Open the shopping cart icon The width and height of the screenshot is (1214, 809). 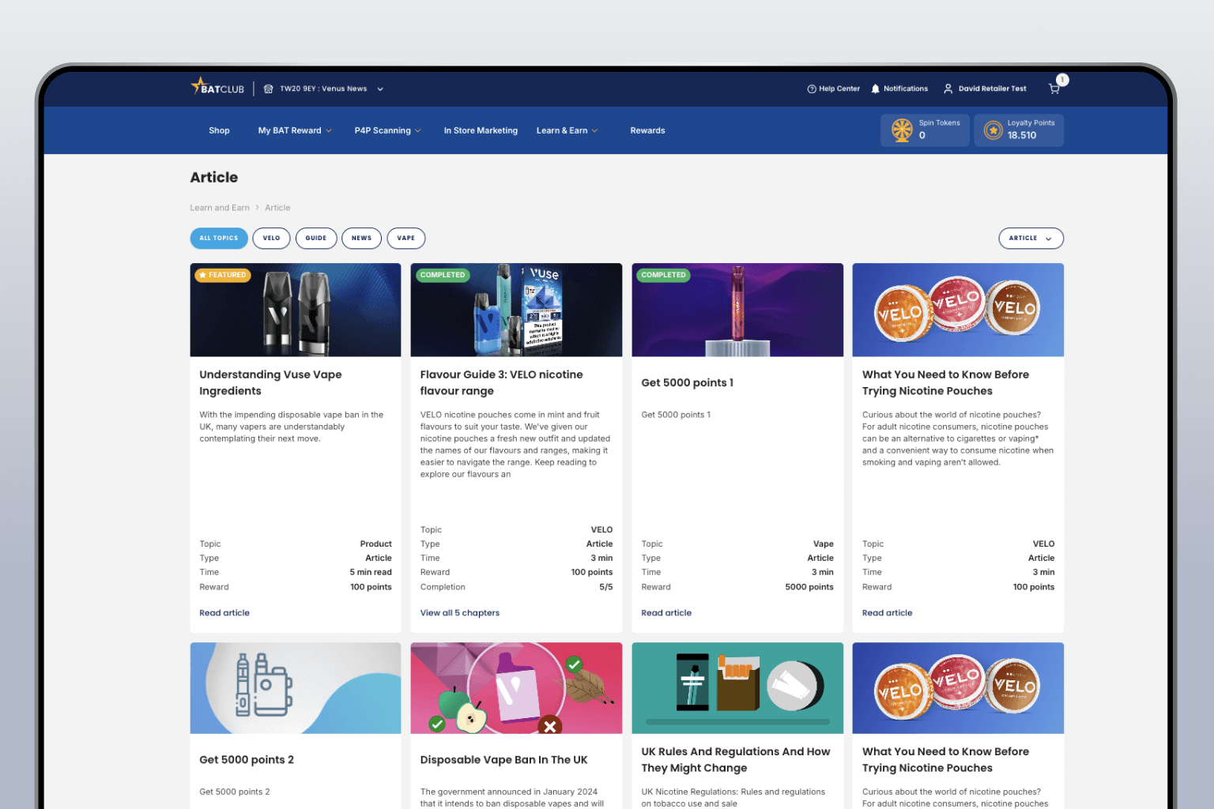(1054, 88)
